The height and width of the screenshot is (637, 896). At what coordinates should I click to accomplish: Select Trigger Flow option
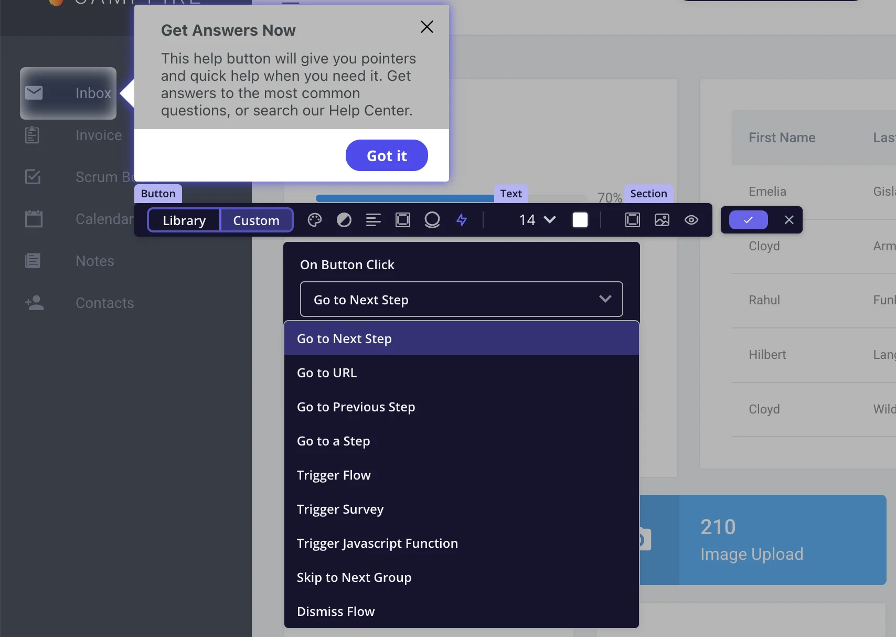(462, 475)
